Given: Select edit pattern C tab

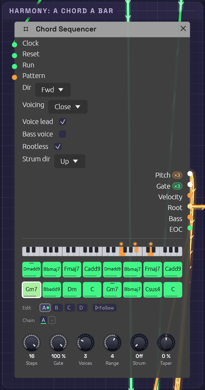Looking at the screenshot, I should (x=70, y=308).
